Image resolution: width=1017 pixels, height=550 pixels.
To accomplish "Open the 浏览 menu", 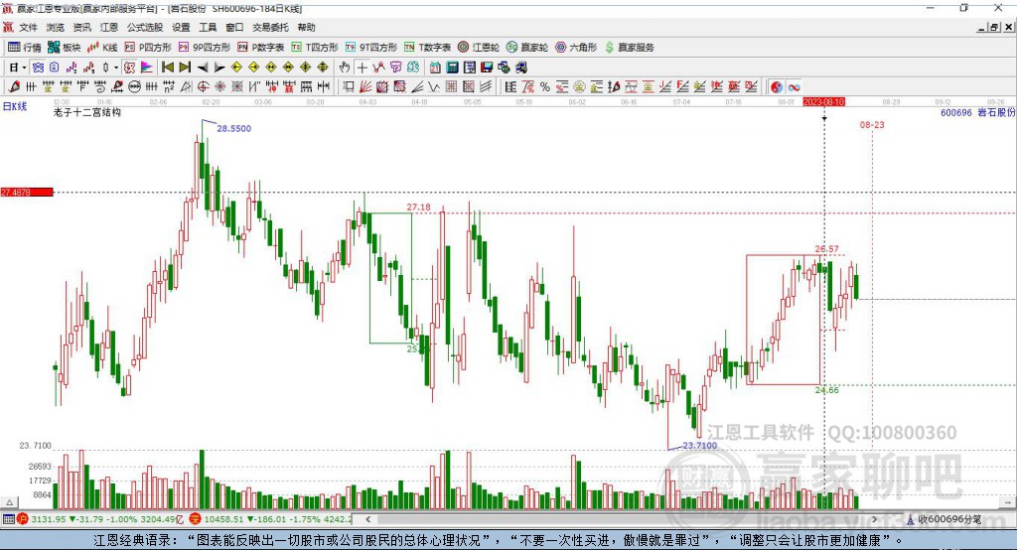I will click(x=56, y=27).
